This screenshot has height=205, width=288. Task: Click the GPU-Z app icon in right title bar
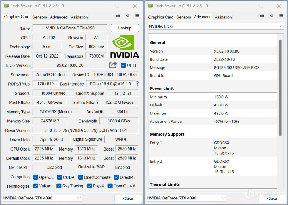pyautogui.click(x=150, y=6)
